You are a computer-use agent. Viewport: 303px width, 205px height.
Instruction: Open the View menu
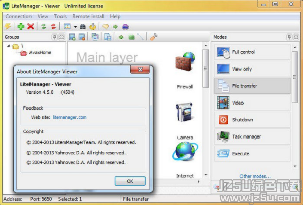coord(43,16)
